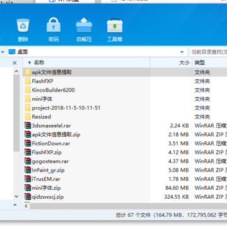
Task: Click the 3.51 MB size value
Action: point(178,144)
